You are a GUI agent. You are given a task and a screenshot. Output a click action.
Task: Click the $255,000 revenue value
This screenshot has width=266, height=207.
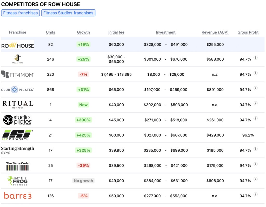coord(215,45)
